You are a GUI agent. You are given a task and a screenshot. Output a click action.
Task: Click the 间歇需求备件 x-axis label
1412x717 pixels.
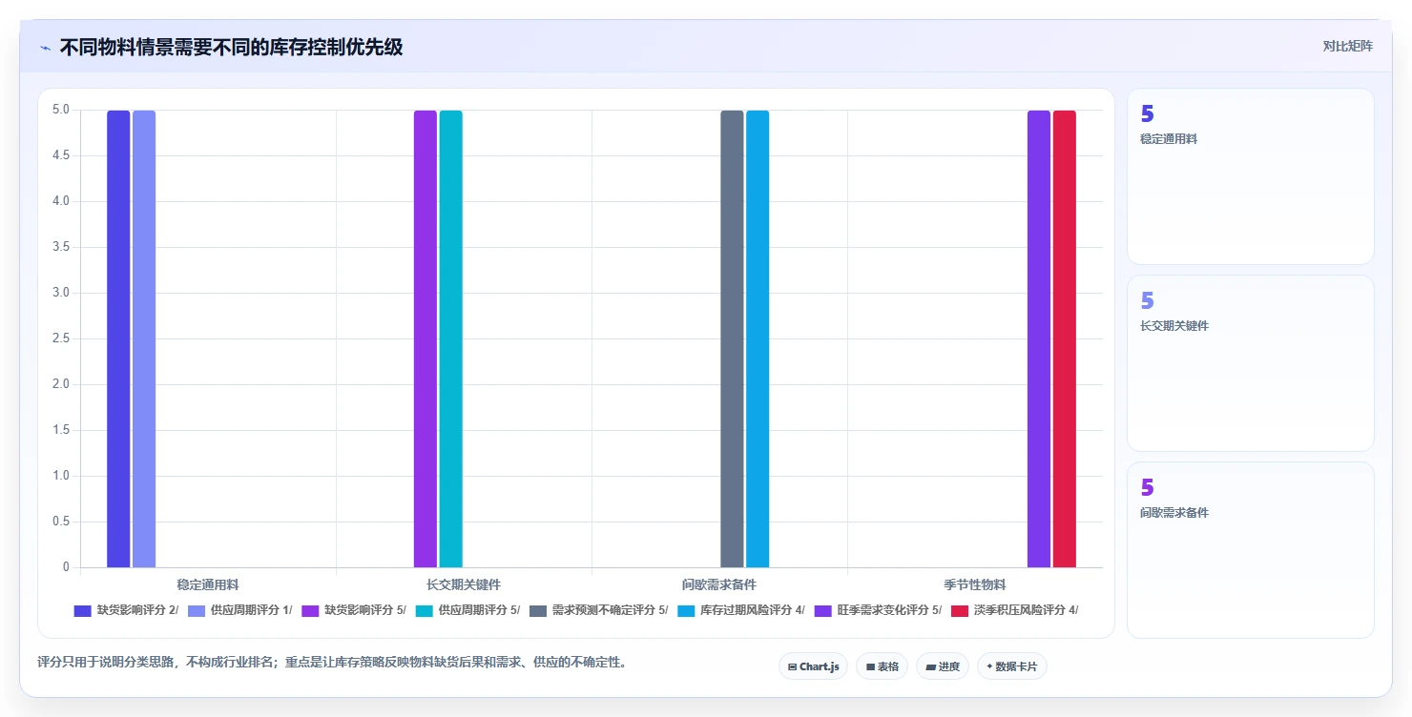point(719,584)
